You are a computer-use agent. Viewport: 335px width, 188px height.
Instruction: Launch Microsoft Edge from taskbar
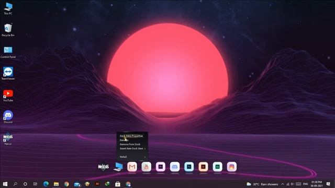tap(46, 184)
